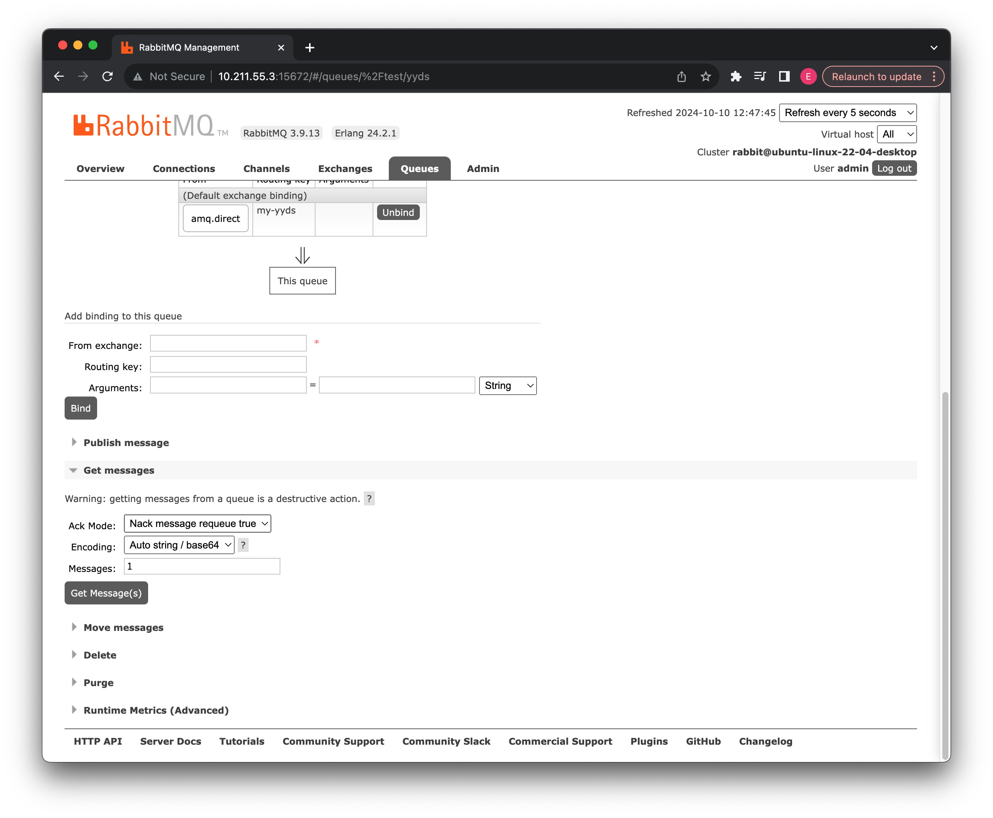Click the Unbind button

click(x=398, y=212)
